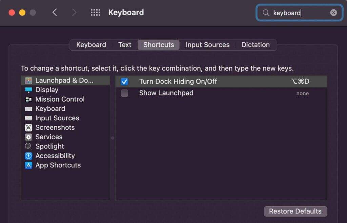Go back with the left chevron
Image resolution: width=347 pixels, height=223 pixels.
tap(55, 13)
